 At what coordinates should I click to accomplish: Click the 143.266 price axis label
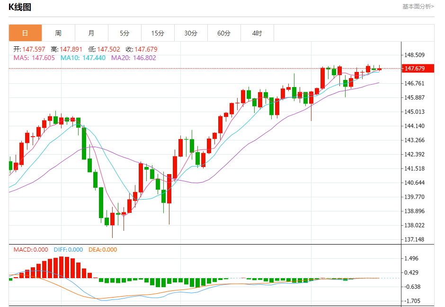(x=414, y=140)
